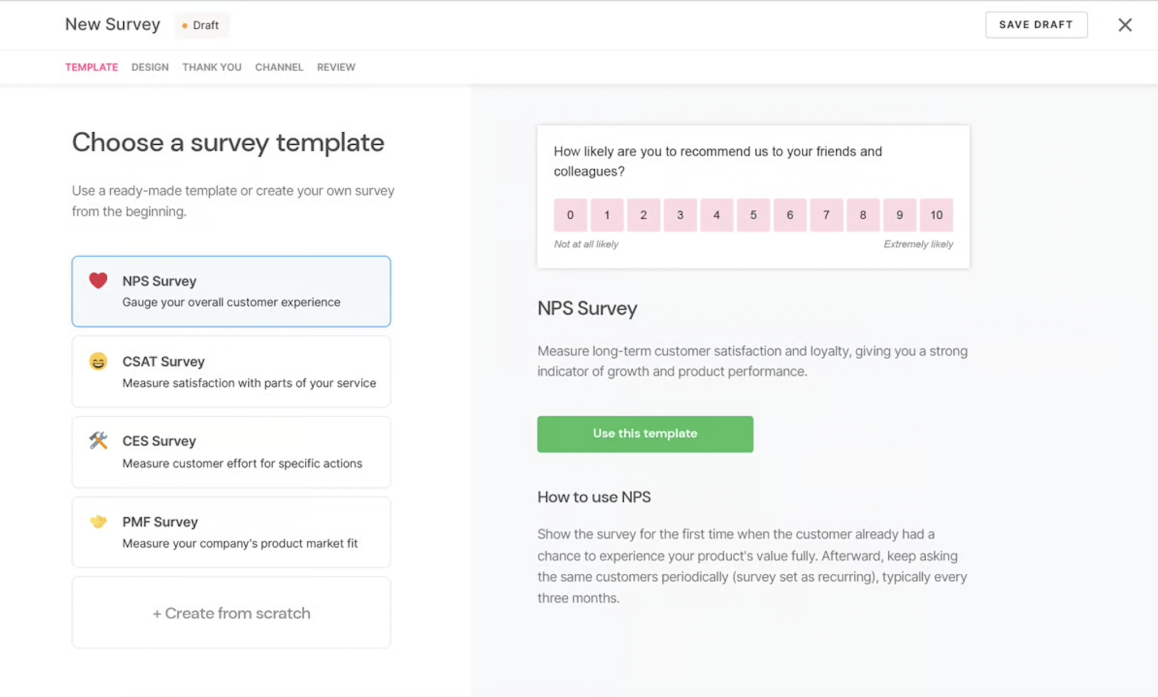Open the THANK YOU tab
This screenshot has height=697, width=1158.
click(211, 67)
